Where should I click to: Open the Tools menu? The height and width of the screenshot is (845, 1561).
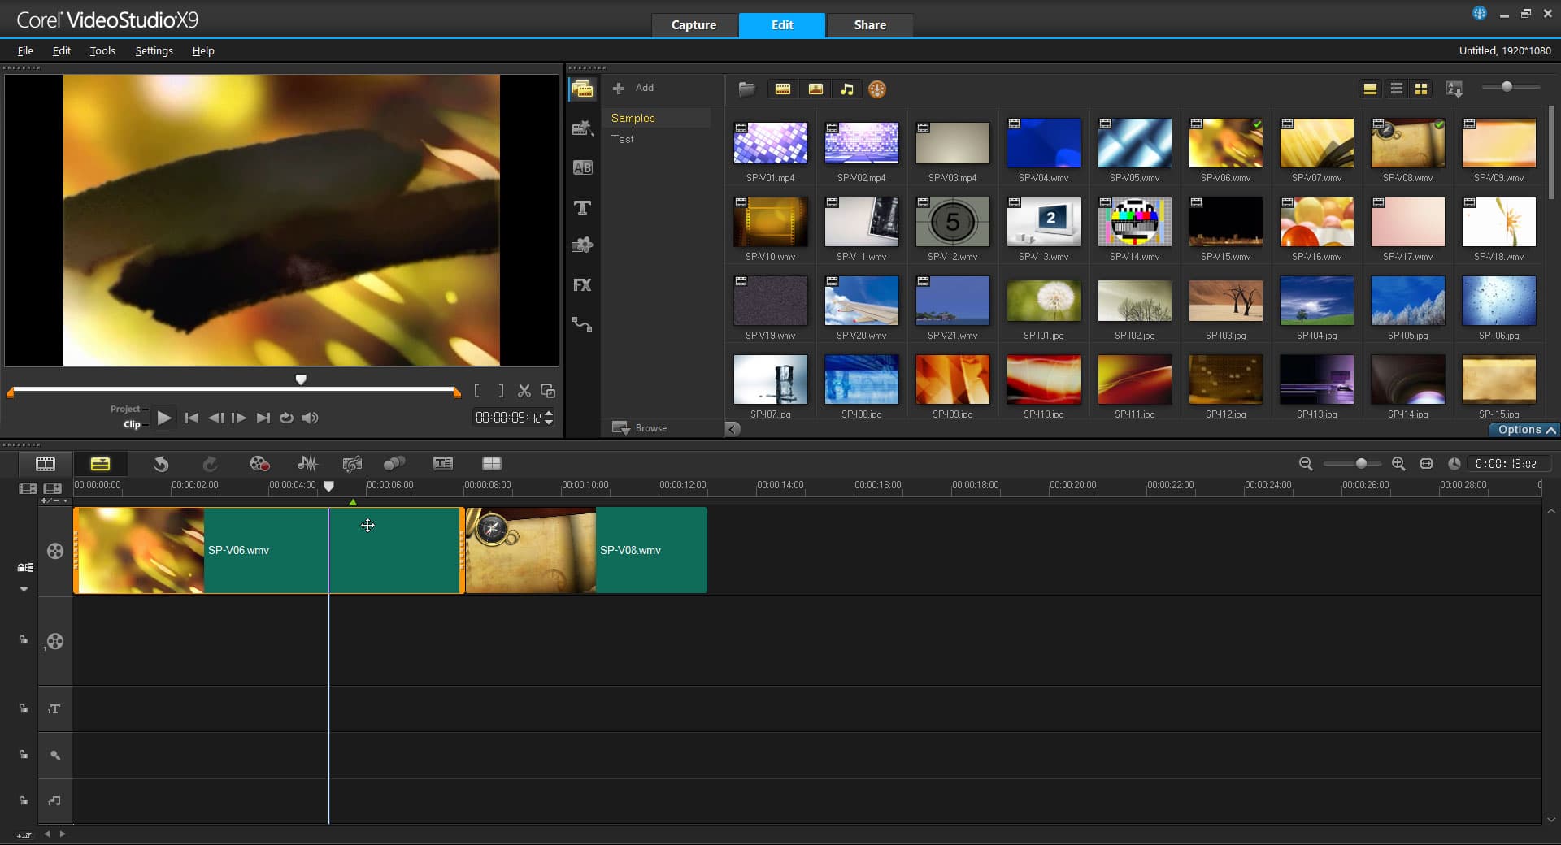click(x=102, y=50)
